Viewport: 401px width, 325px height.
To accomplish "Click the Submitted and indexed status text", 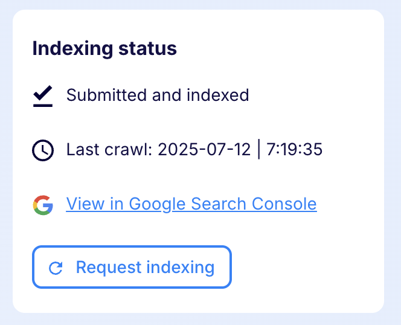I will (x=158, y=95).
